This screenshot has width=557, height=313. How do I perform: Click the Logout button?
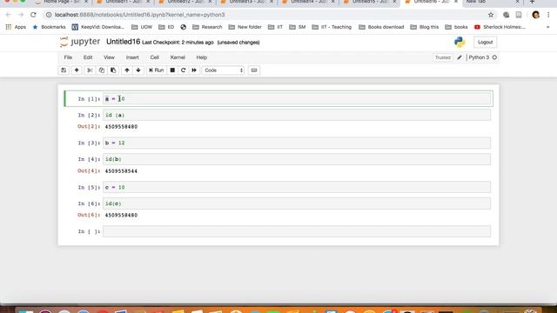[x=485, y=43]
